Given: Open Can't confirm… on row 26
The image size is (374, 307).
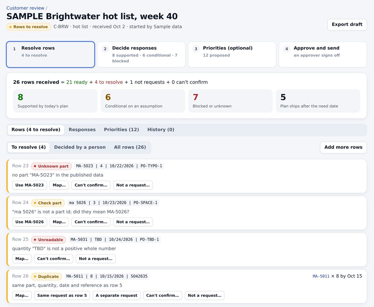Looking at the screenshot, I should point(163,295).
